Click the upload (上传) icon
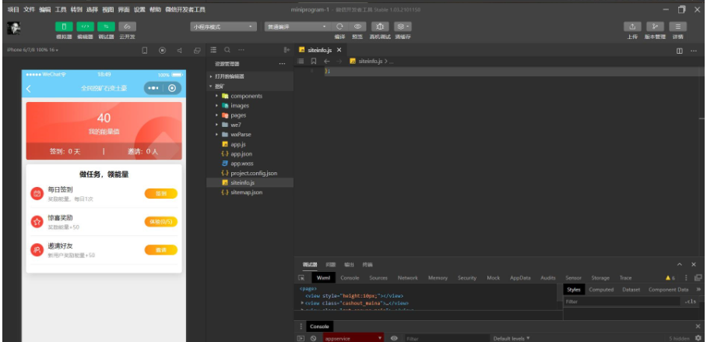Image resolution: width=707 pixels, height=342 pixels. tap(632, 26)
